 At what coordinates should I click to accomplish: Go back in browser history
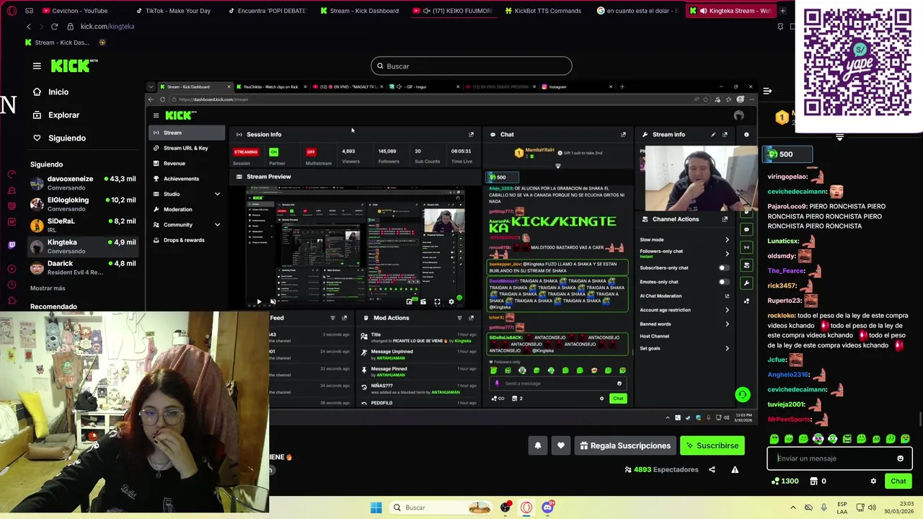pyautogui.click(x=29, y=27)
